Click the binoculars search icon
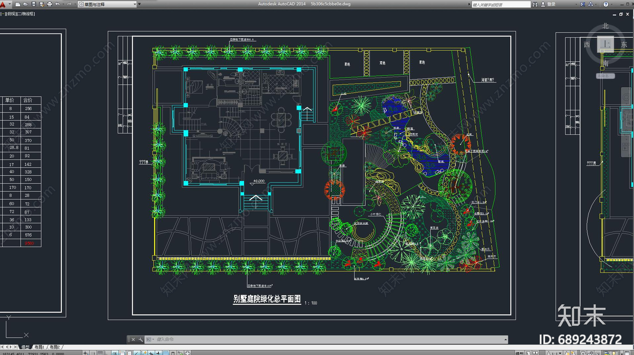 click(x=535, y=4)
